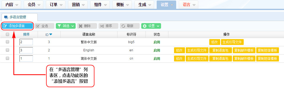Click the funnel icon on 筛选

point(59,26)
